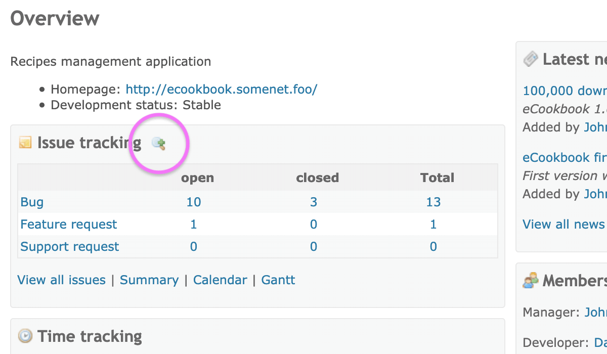
Task: Open the ecookbook.somenet.foo homepage link
Action: click(222, 90)
